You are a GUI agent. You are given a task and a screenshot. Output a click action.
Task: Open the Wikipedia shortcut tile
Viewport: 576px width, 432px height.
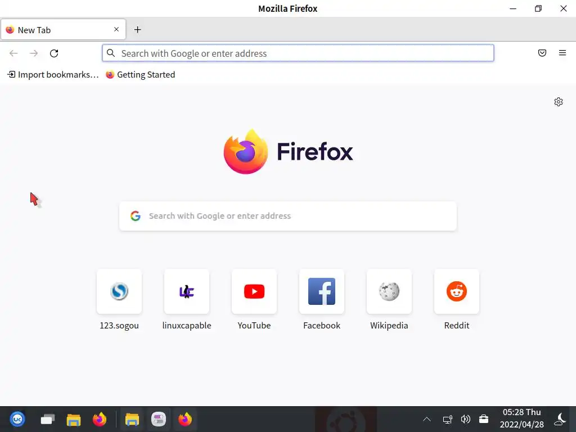coord(389,291)
